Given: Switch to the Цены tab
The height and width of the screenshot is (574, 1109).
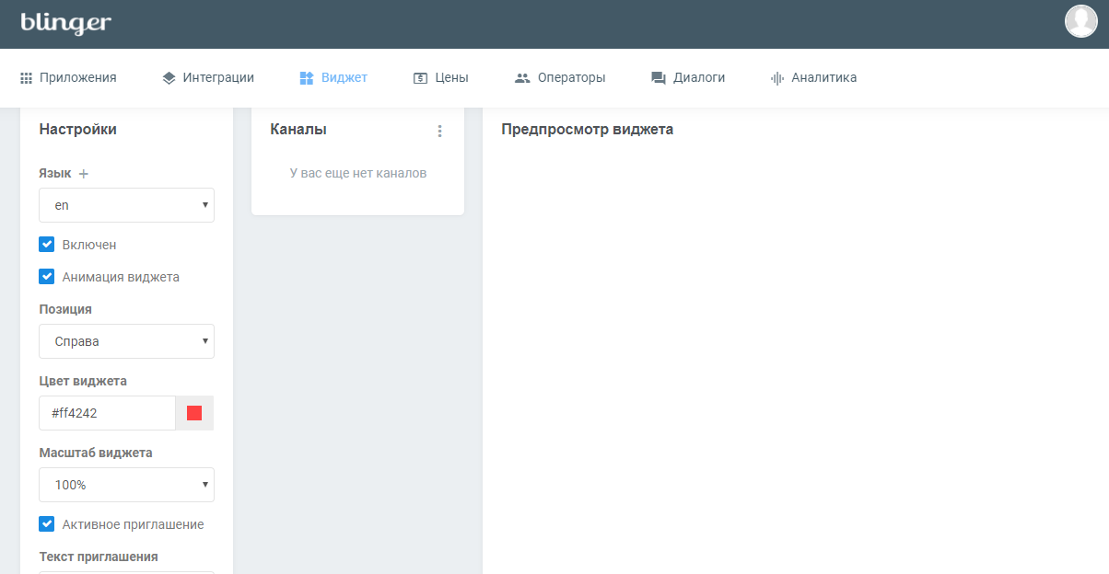Looking at the screenshot, I should (x=440, y=78).
